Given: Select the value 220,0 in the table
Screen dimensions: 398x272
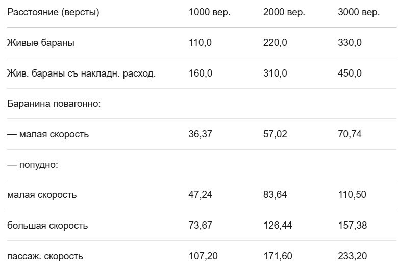Looking at the screenshot, I should 275,43.
